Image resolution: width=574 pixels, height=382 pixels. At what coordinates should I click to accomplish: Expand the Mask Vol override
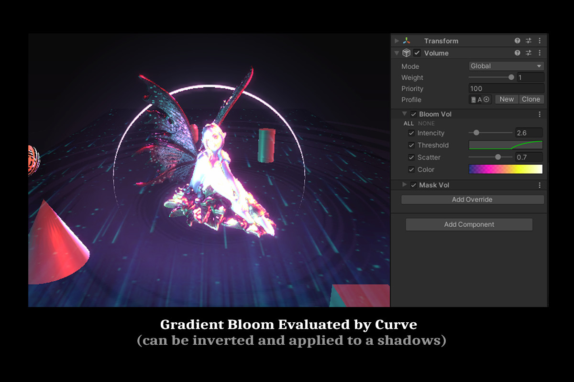tap(405, 185)
